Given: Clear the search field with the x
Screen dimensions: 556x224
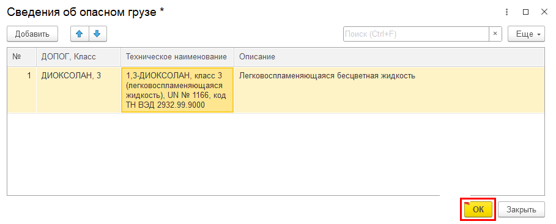Looking at the screenshot, I should click(x=495, y=34).
